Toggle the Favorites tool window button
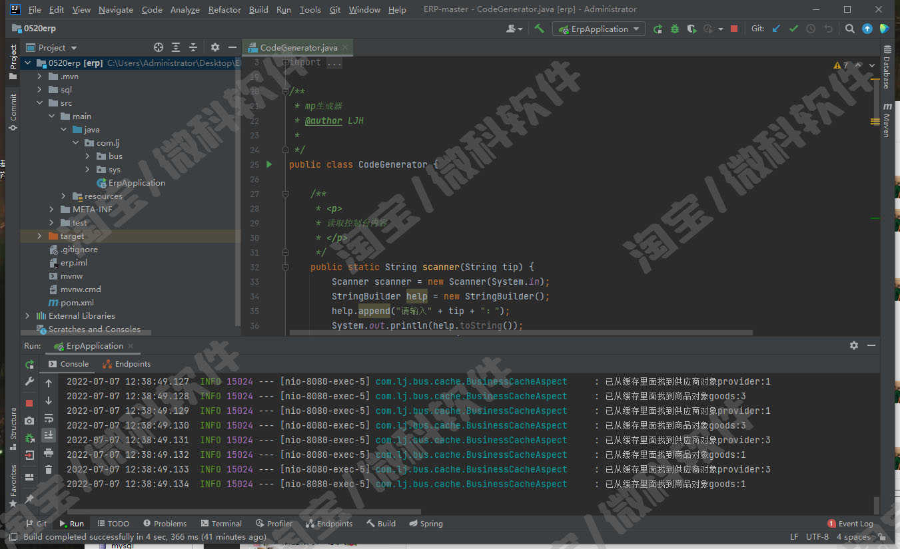The width and height of the screenshot is (900, 549). [13, 486]
